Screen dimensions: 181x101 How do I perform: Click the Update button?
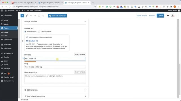160,16
